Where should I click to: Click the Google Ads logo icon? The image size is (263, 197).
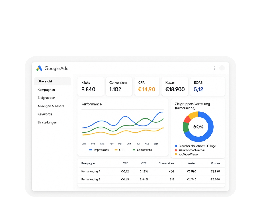39,68
